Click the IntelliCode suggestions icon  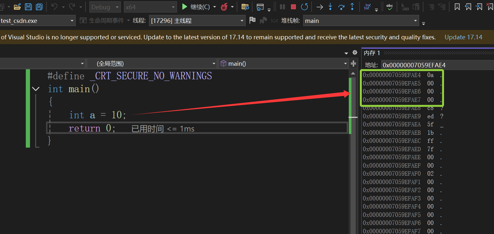point(367,7)
